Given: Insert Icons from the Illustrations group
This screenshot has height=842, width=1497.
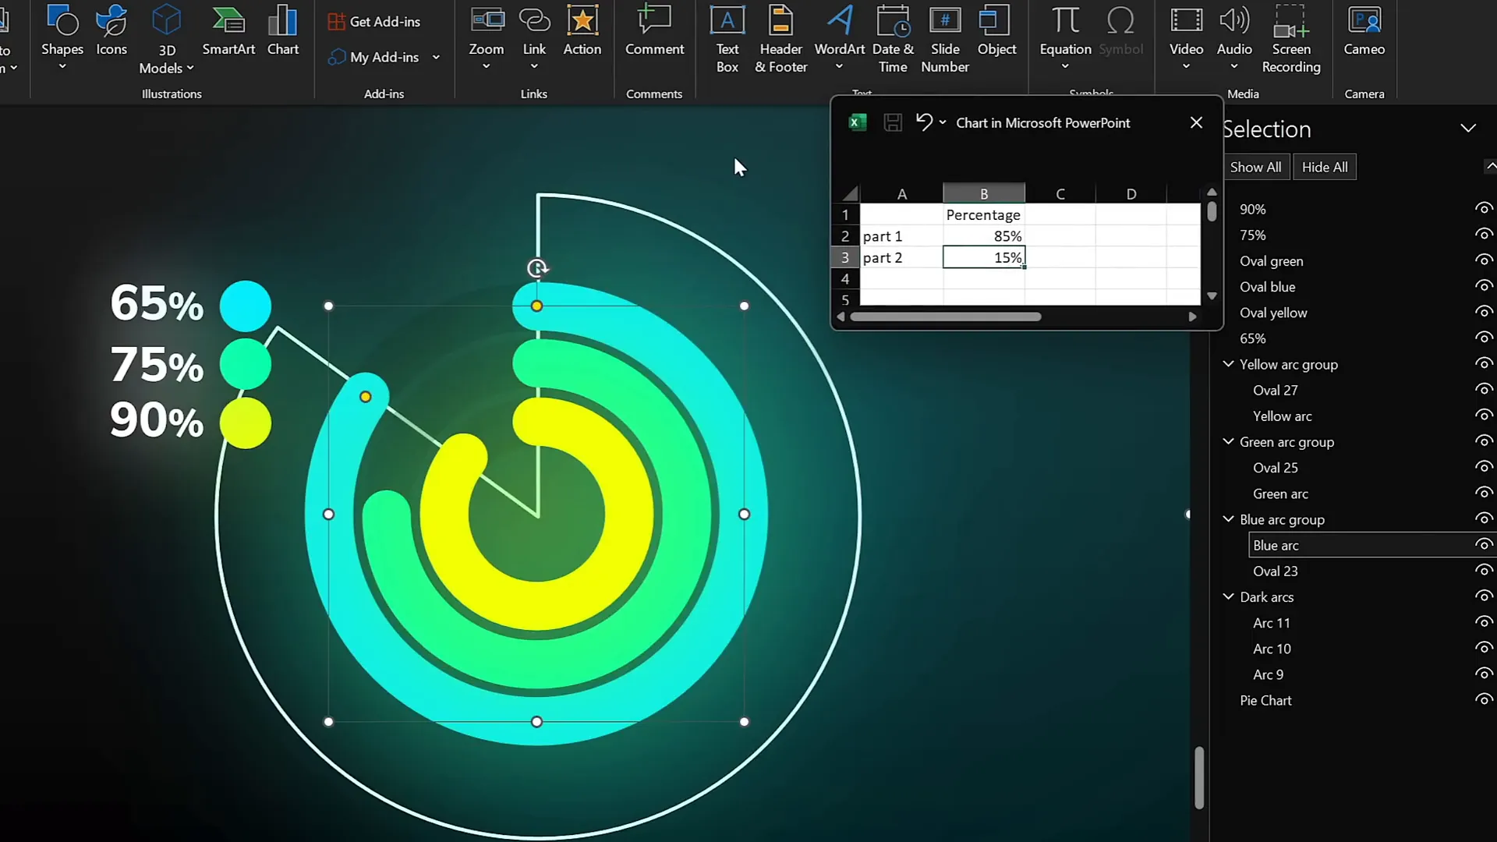Looking at the screenshot, I should 111,31.
